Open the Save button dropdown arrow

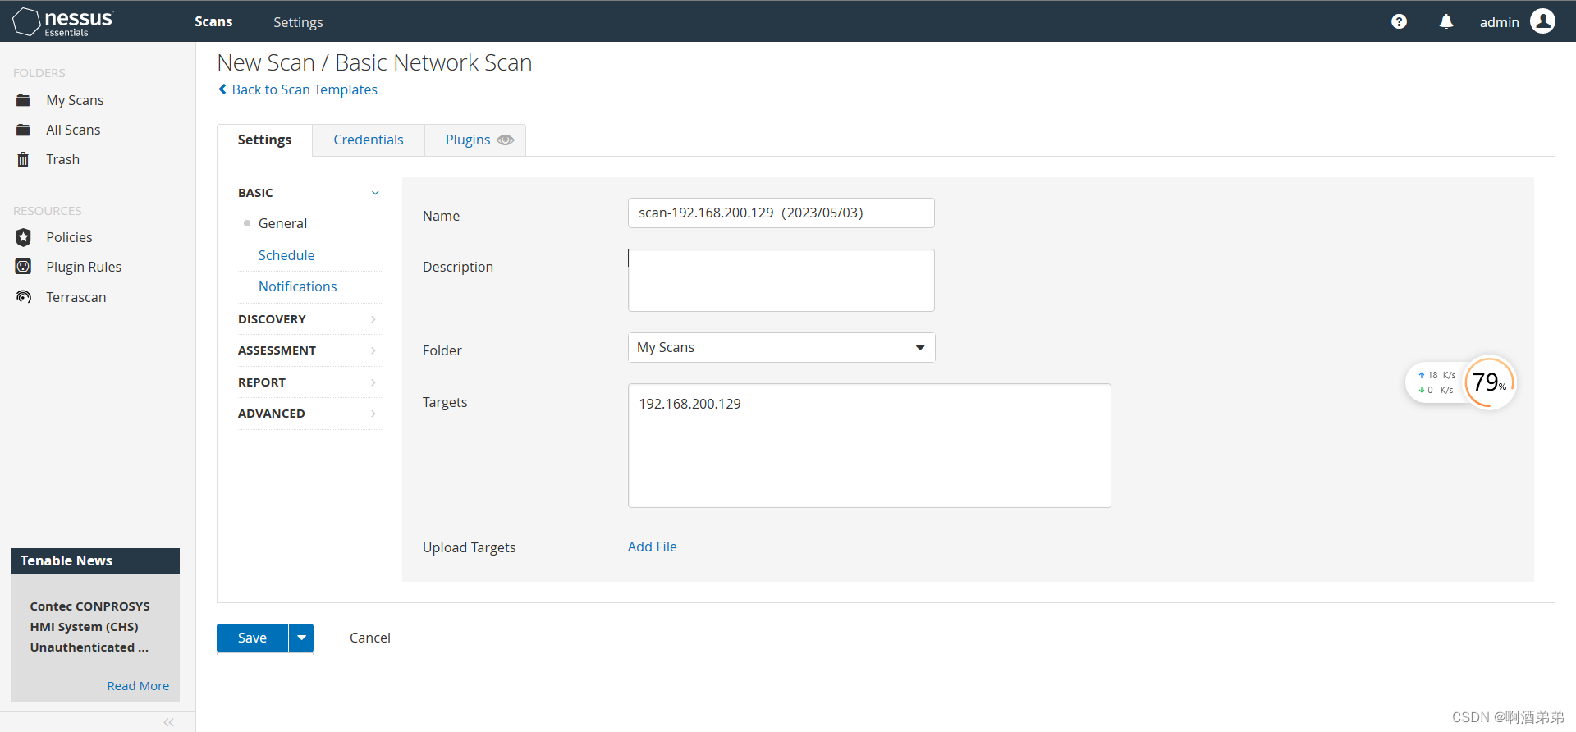[301, 638]
